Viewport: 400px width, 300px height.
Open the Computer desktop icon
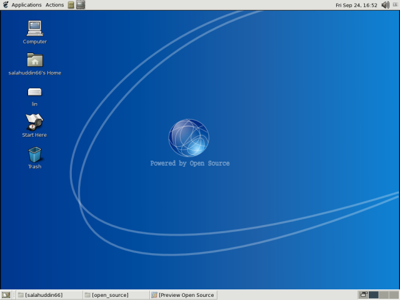pyautogui.click(x=35, y=28)
